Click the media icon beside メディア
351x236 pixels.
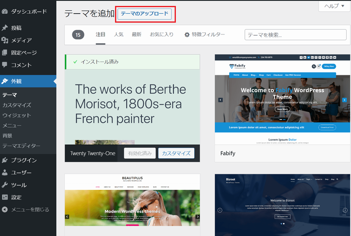tap(5, 40)
